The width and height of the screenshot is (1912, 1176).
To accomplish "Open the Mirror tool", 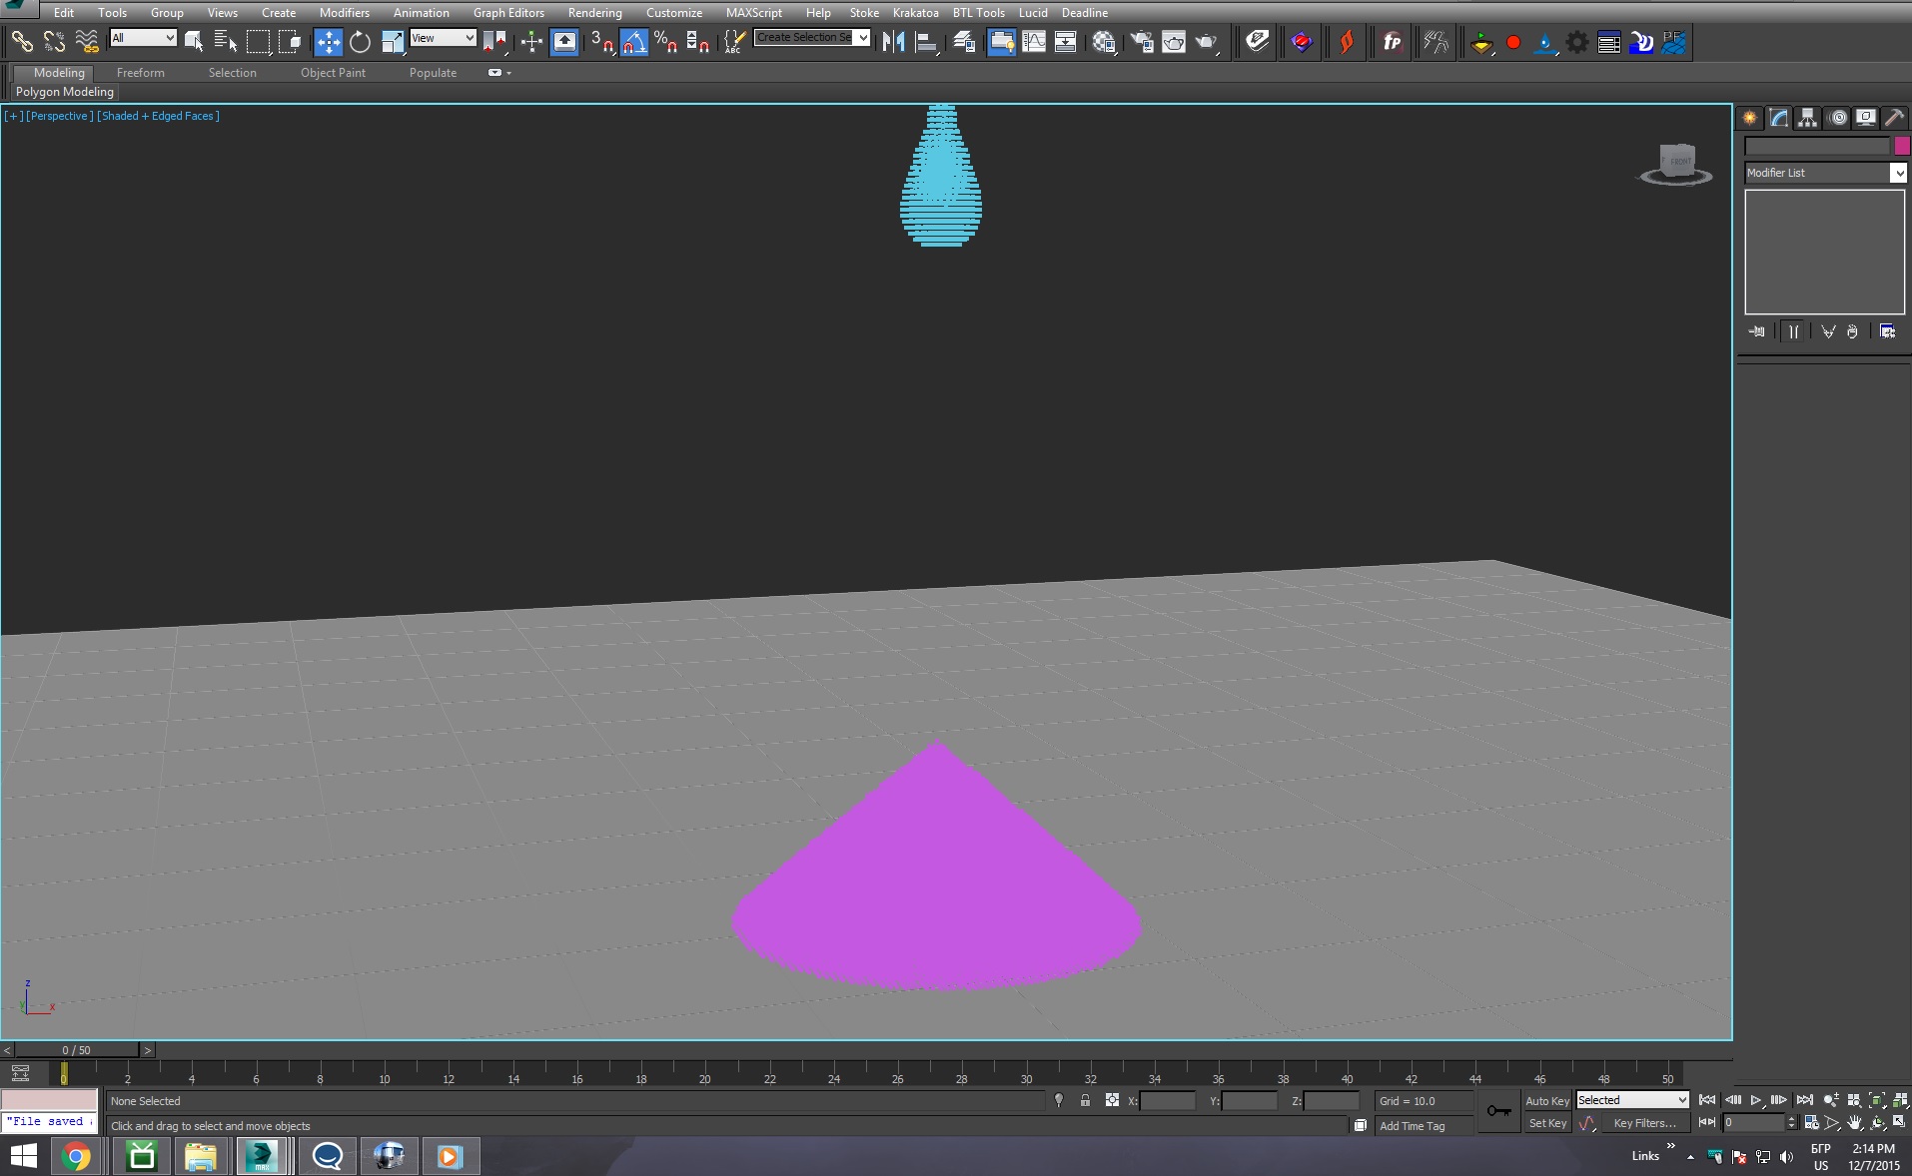I will tap(893, 42).
